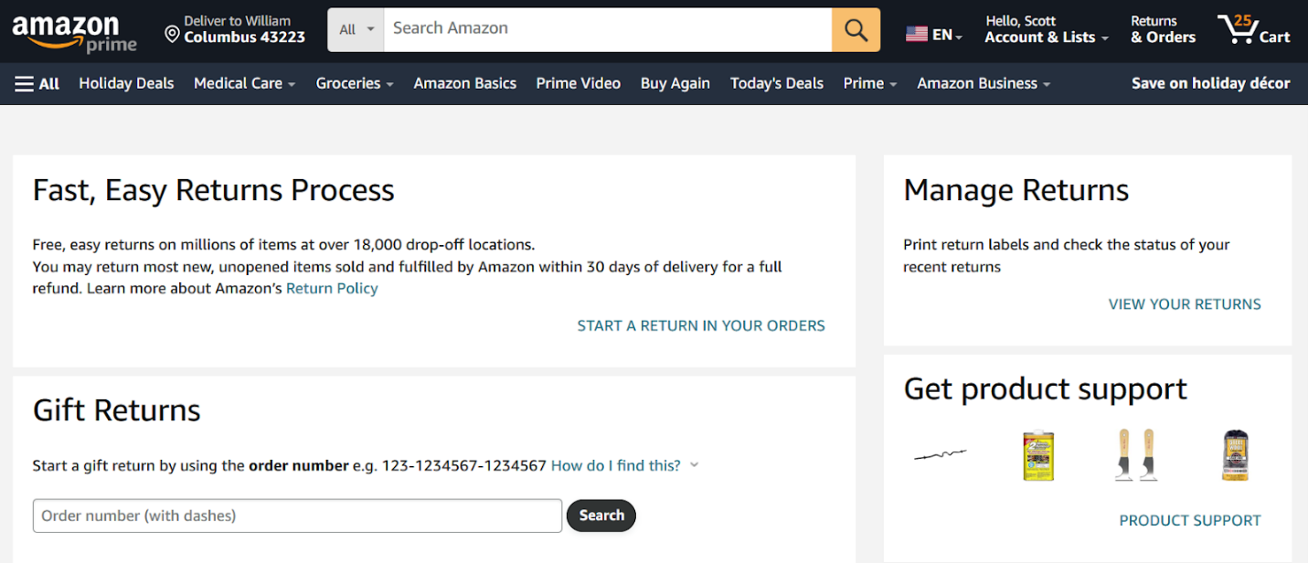Open the hamburger All menu
Image resolution: width=1308 pixels, height=563 pixels.
pos(36,83)
